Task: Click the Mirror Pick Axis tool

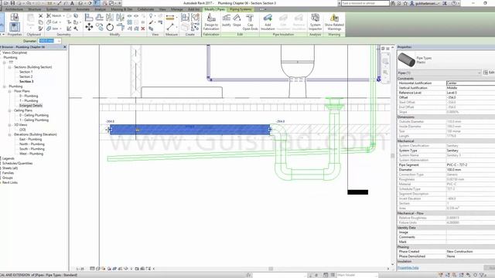Action: click(110, 17)
